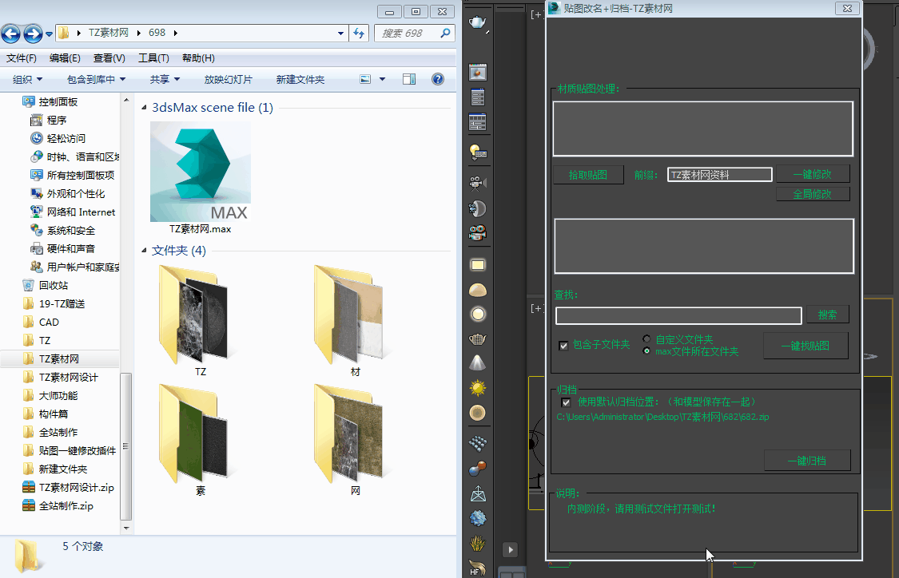
Task: Go forward in the Explorer window
Action: 33,34
